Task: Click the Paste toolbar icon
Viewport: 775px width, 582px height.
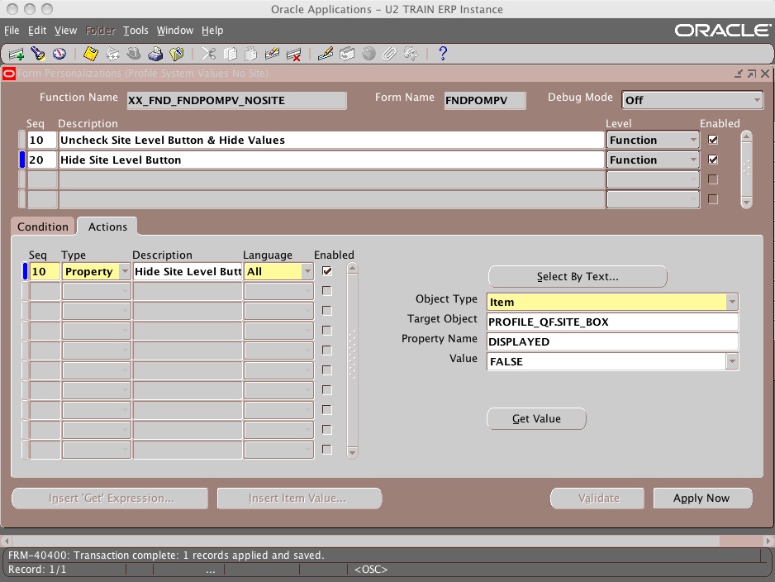Action: (251, 54)
